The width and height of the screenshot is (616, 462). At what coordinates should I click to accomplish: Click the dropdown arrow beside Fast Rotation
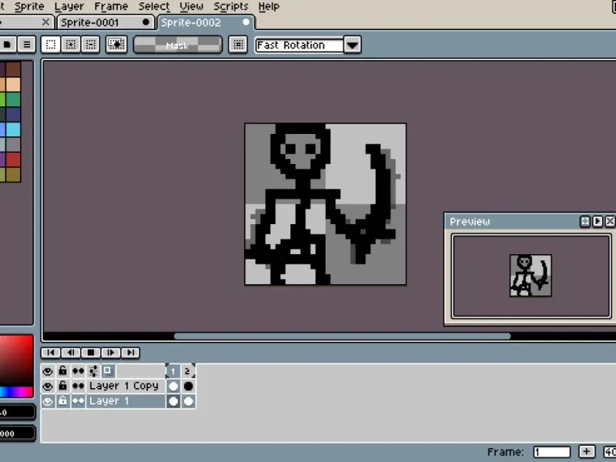tap(353, 45)
